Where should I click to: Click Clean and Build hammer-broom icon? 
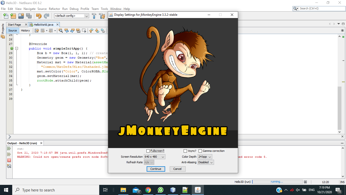click(102, 16)
